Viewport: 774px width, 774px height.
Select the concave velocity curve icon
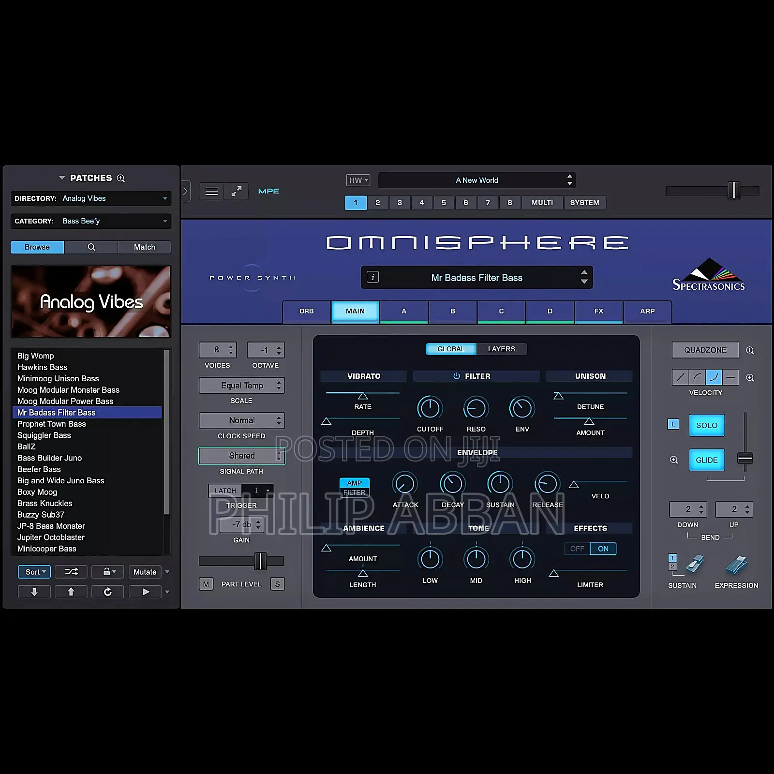point(714,377)
